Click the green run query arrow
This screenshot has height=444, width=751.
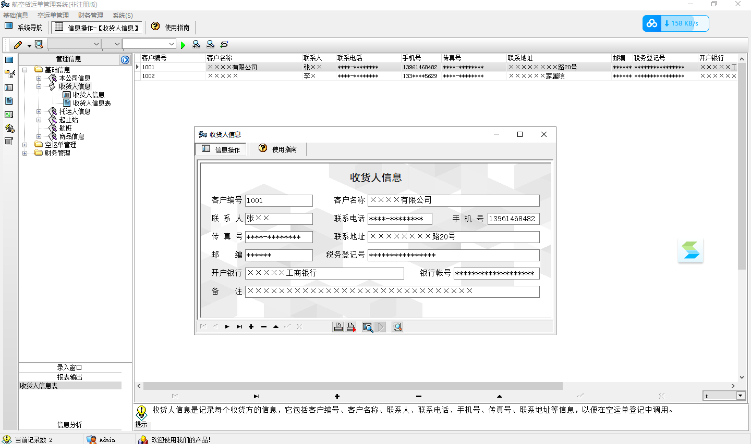coord(183,45)
